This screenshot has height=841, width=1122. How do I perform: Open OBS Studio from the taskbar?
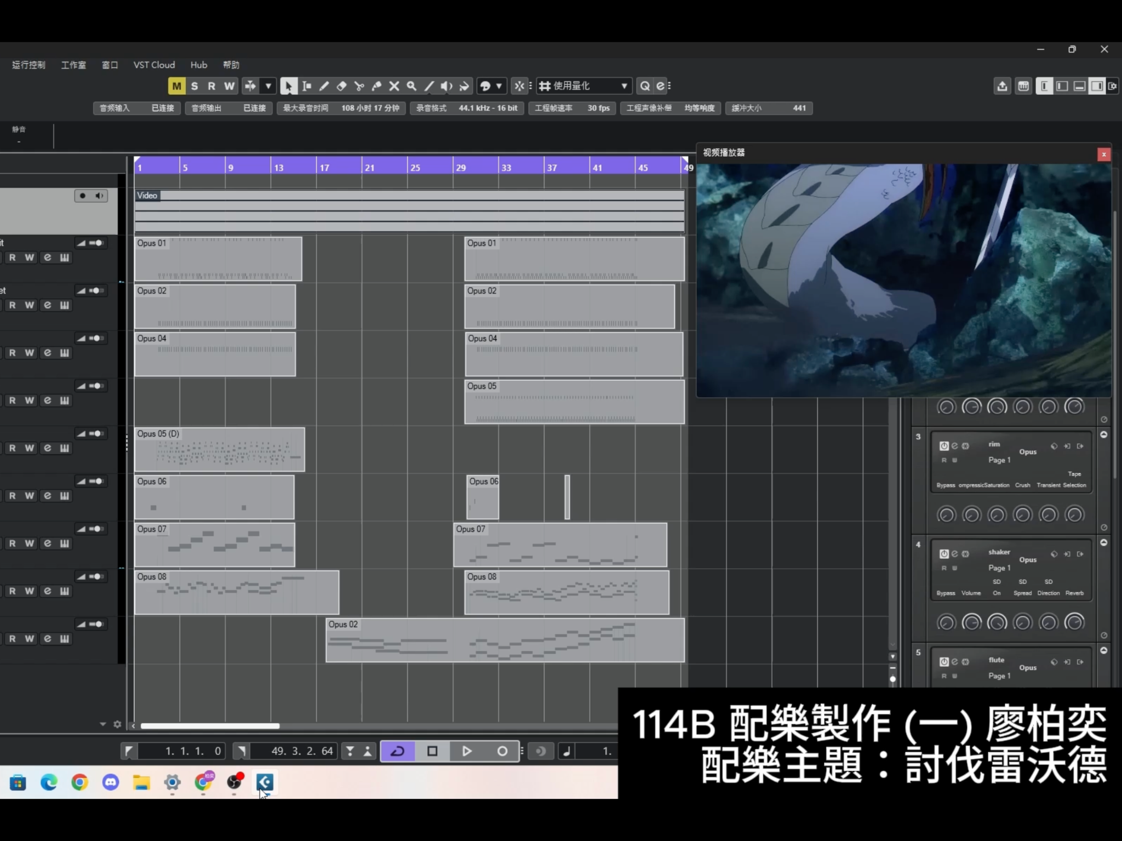[x=234, y=782]
